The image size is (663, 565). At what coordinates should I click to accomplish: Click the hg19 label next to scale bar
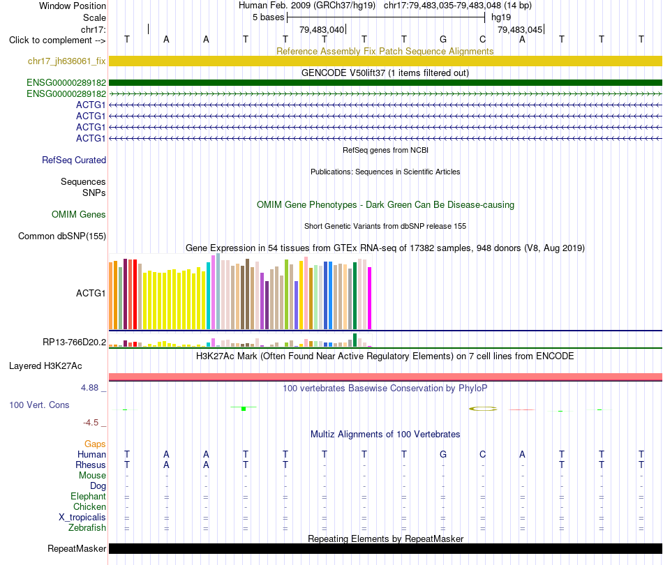[501, 17]
